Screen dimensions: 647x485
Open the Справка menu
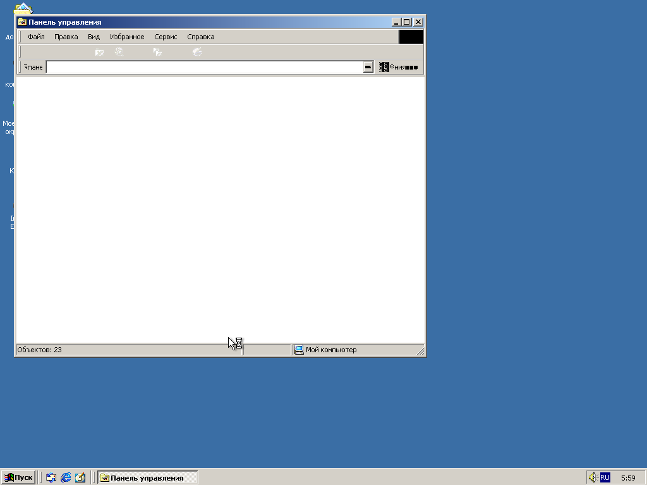200,37
